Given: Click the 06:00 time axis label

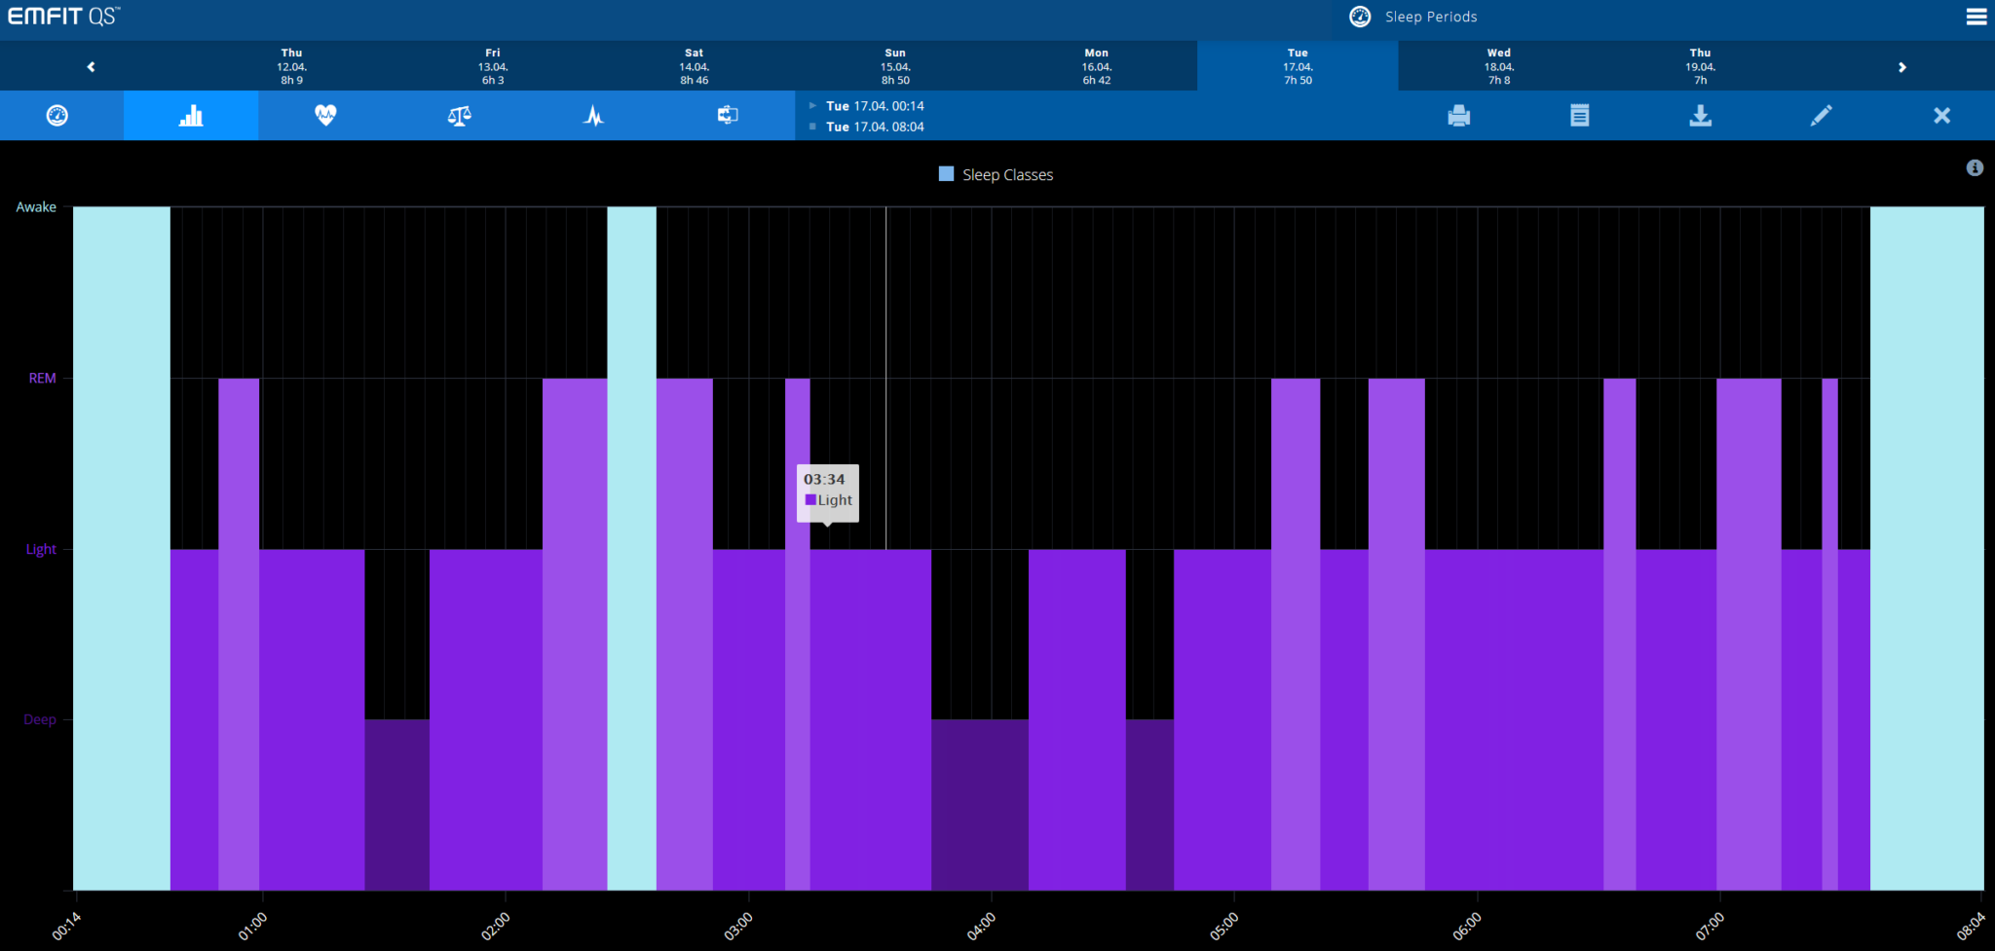Looking at the screenshot, I should tap(1466, 927).
